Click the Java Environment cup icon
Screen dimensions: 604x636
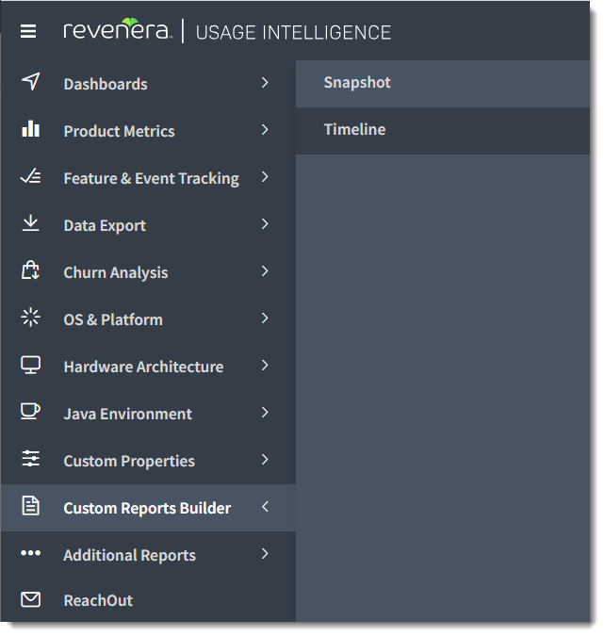[x=30, y=412]
